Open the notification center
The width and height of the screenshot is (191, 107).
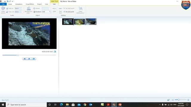click(187, 105)
